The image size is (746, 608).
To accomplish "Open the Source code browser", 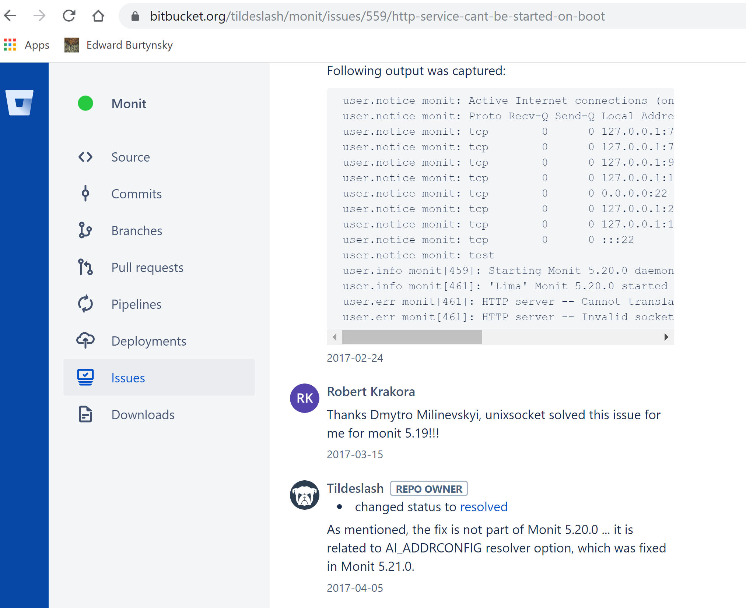I will click(130, 157).
